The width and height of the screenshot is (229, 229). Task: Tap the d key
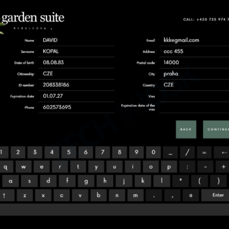point(48,181)
